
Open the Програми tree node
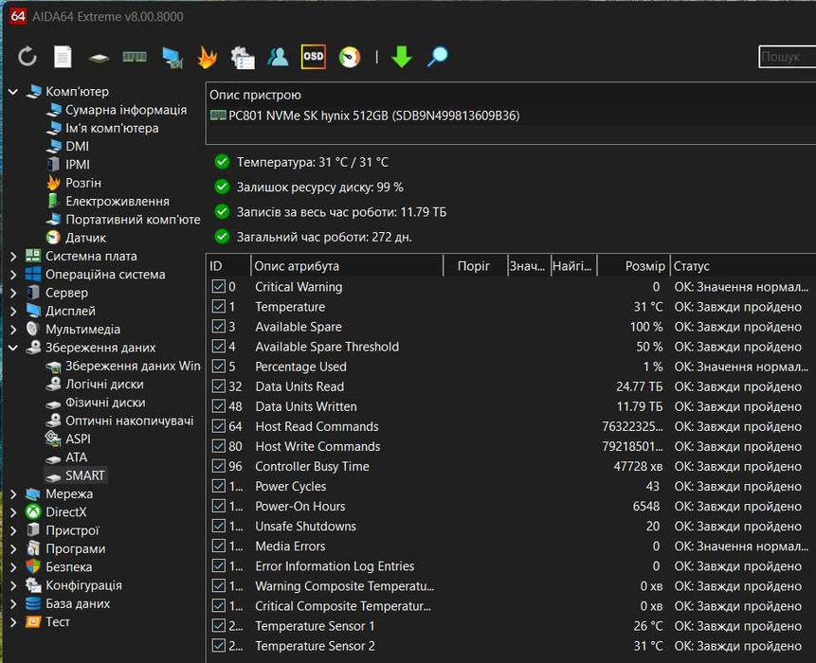(x=76, y=548)
